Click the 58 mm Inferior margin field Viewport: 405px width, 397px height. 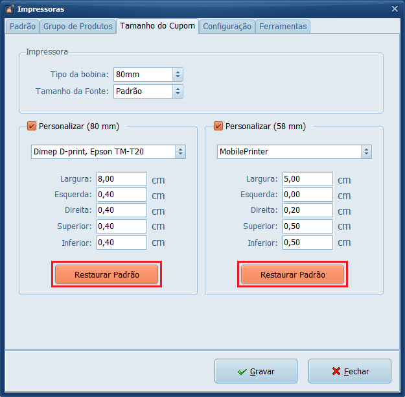[307, 243]
